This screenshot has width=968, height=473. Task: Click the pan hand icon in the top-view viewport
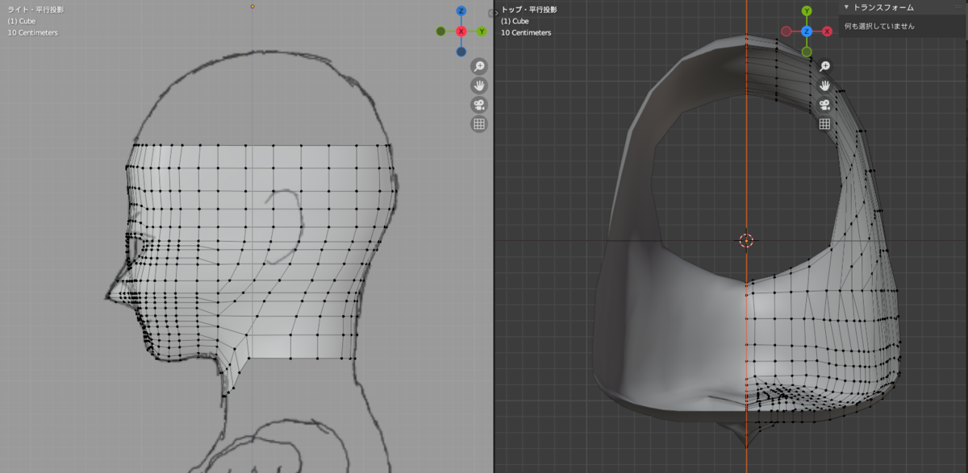[824, 85]
